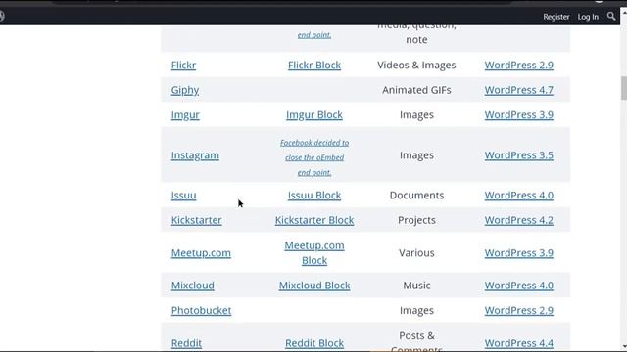Viewport: 627px width, 352px height.
Task: Click the search magnifier icon in top bar
Action: (x=611, y=17)
